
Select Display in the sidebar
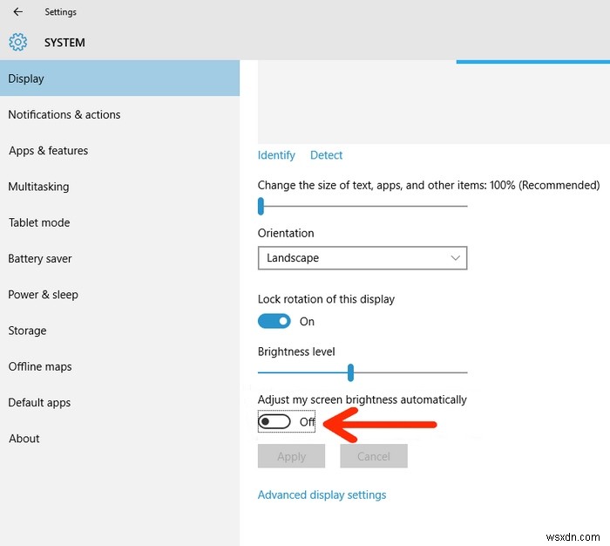coord(120,78)
